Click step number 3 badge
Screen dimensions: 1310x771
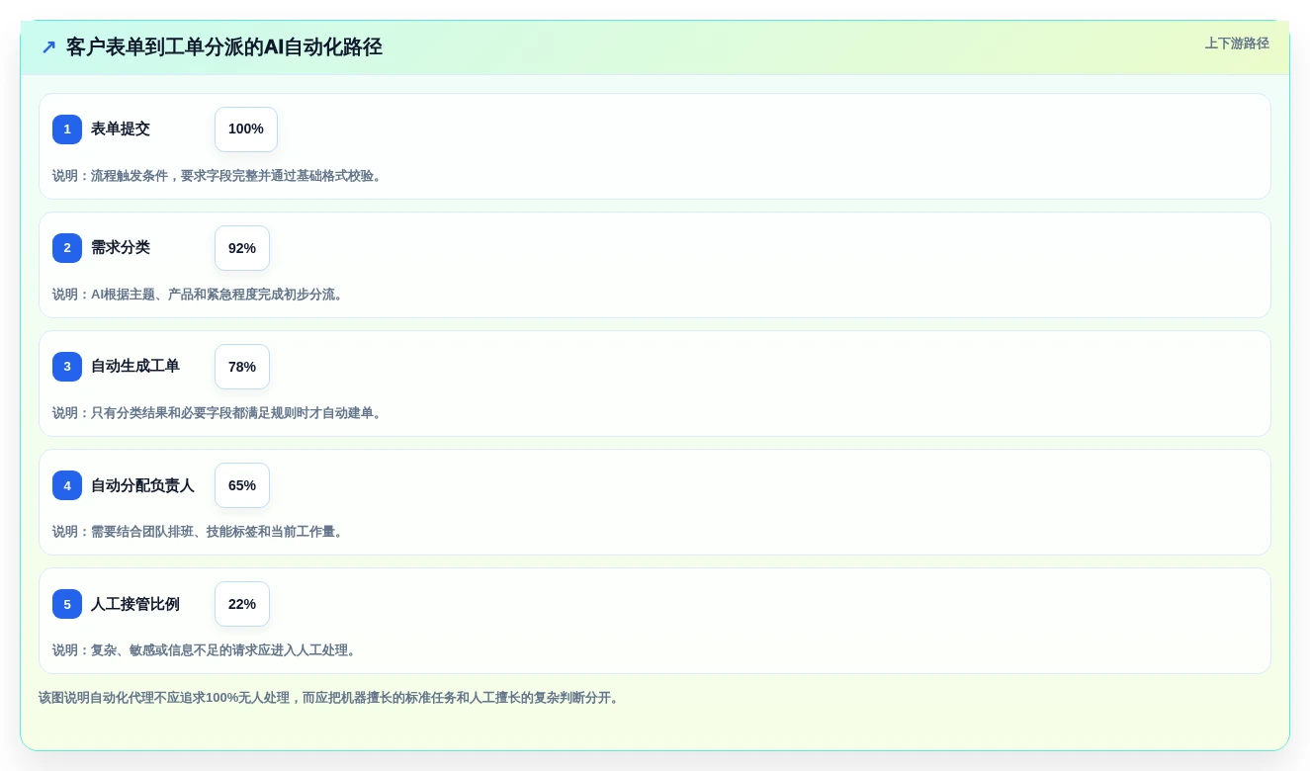pyautogui.click(x=67, y=367)
